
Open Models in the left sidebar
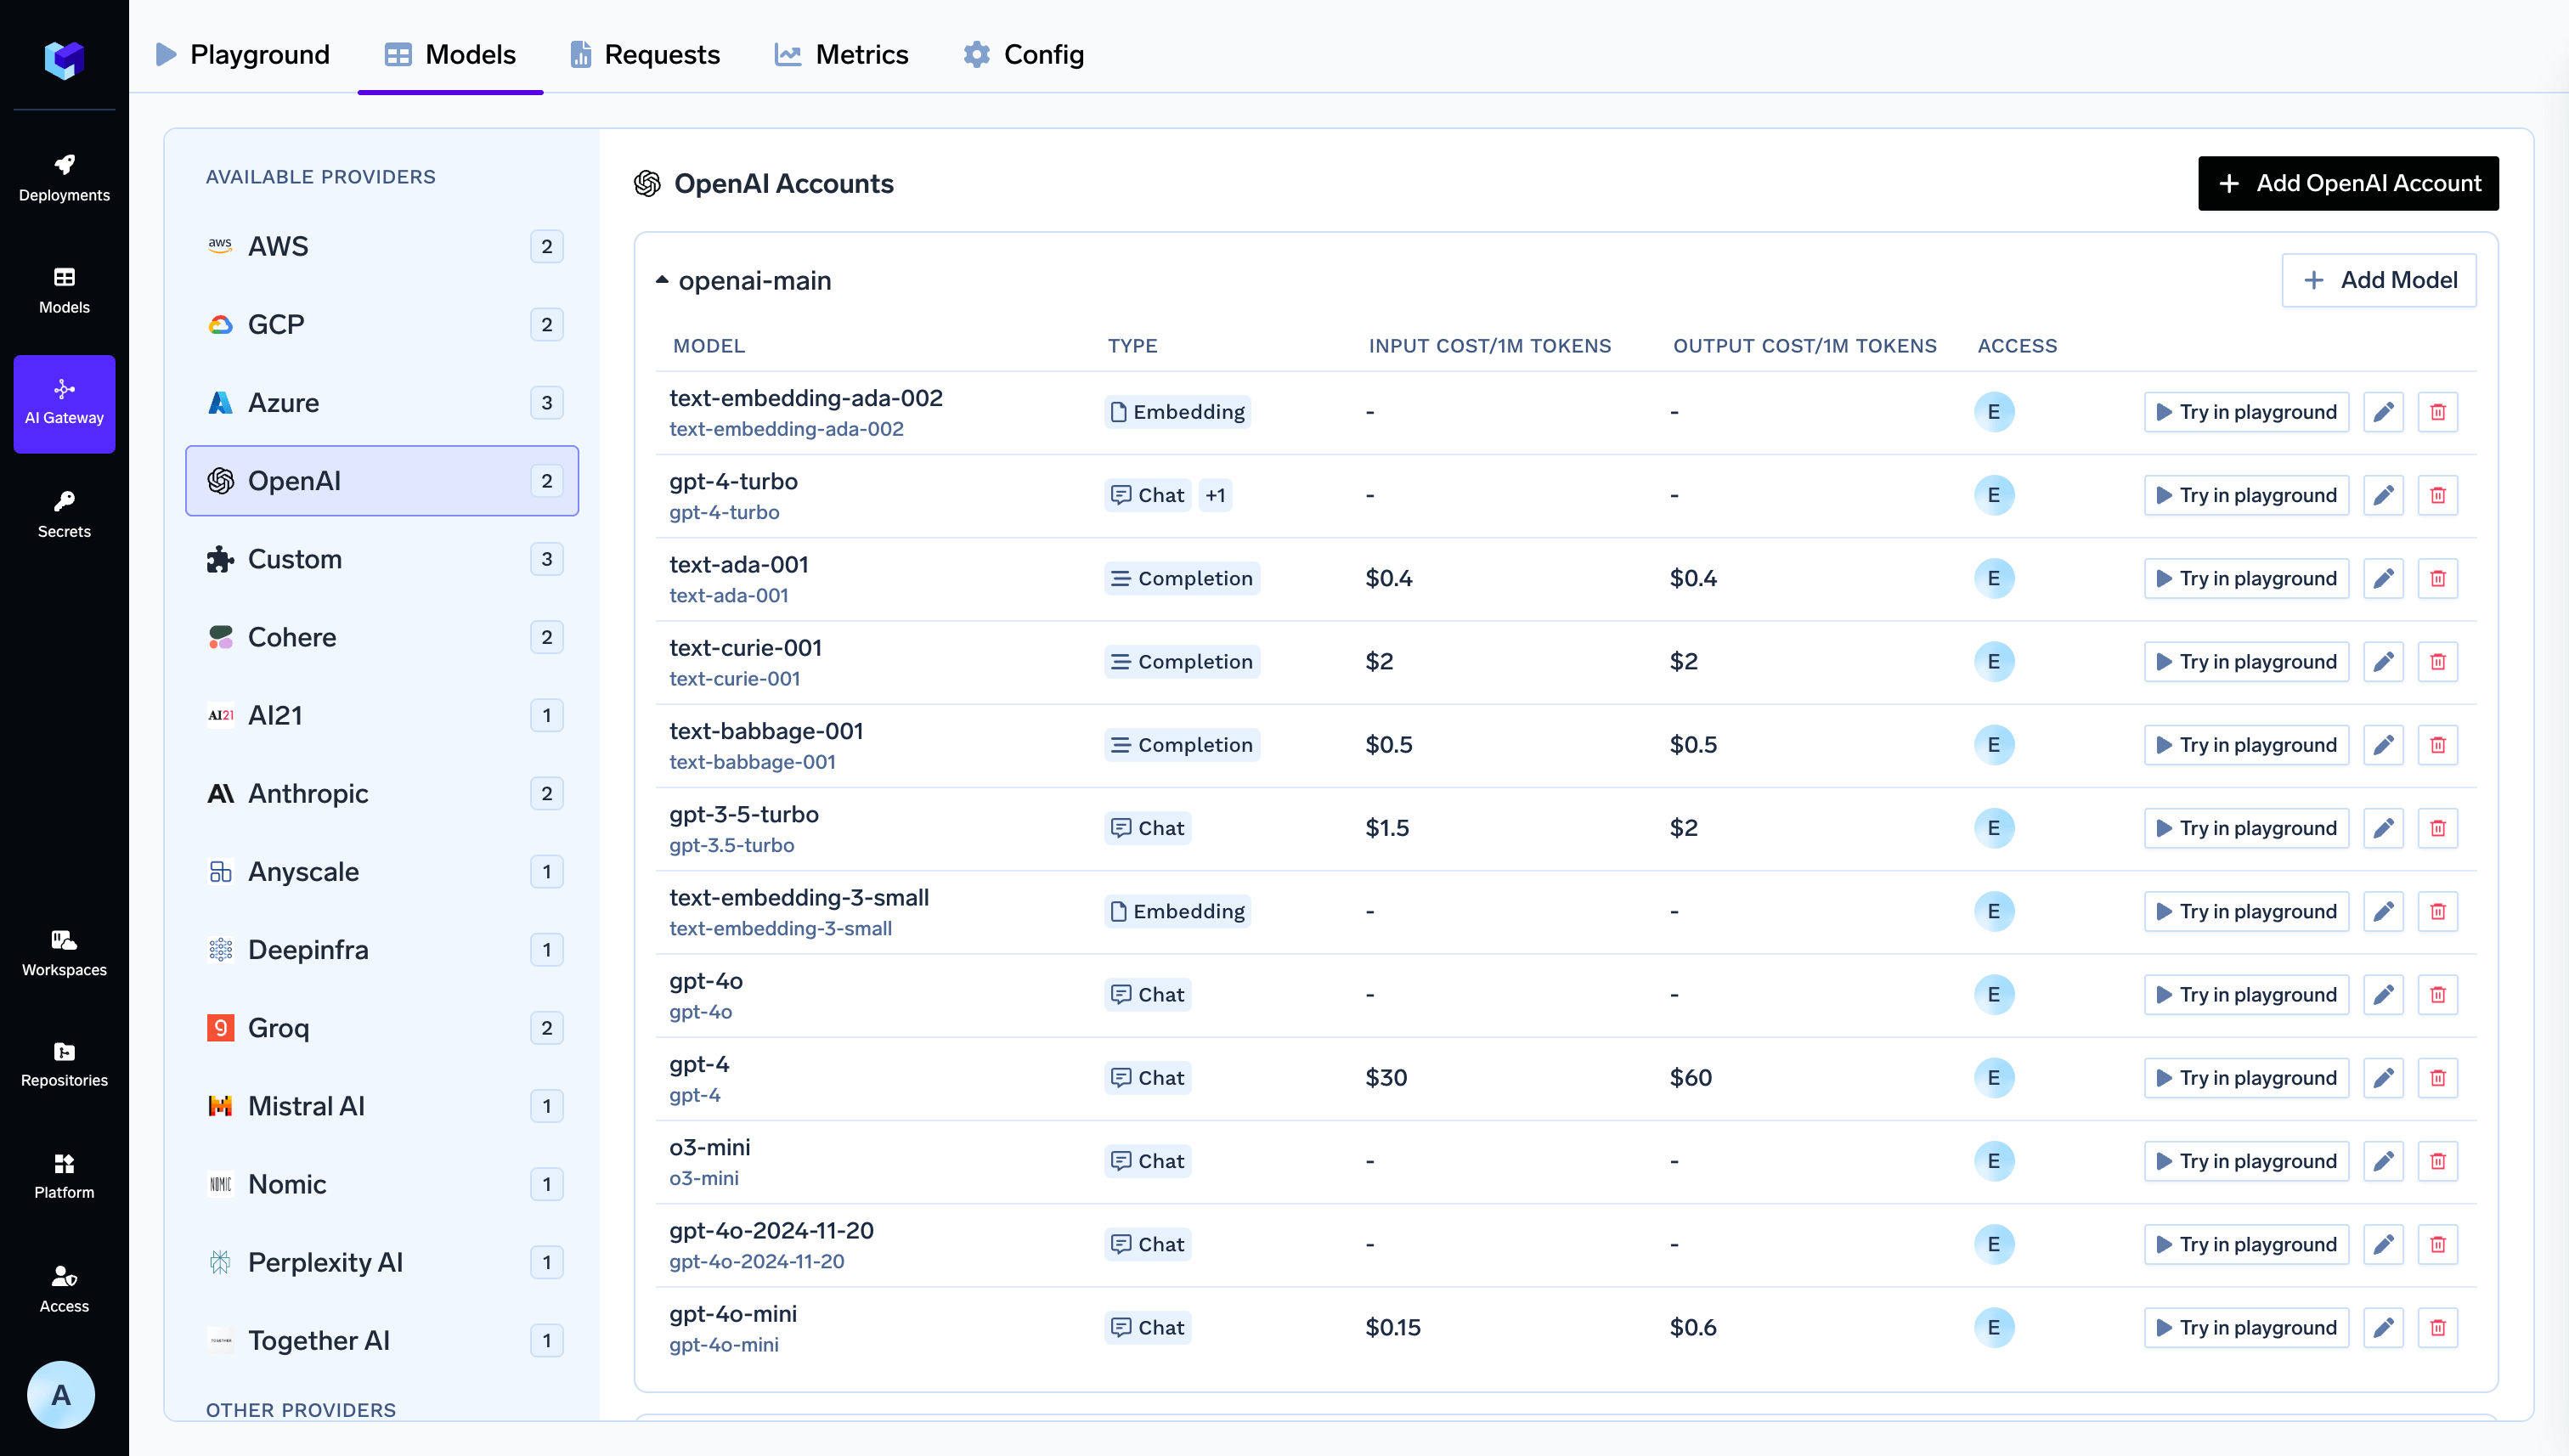pos(64,291)
